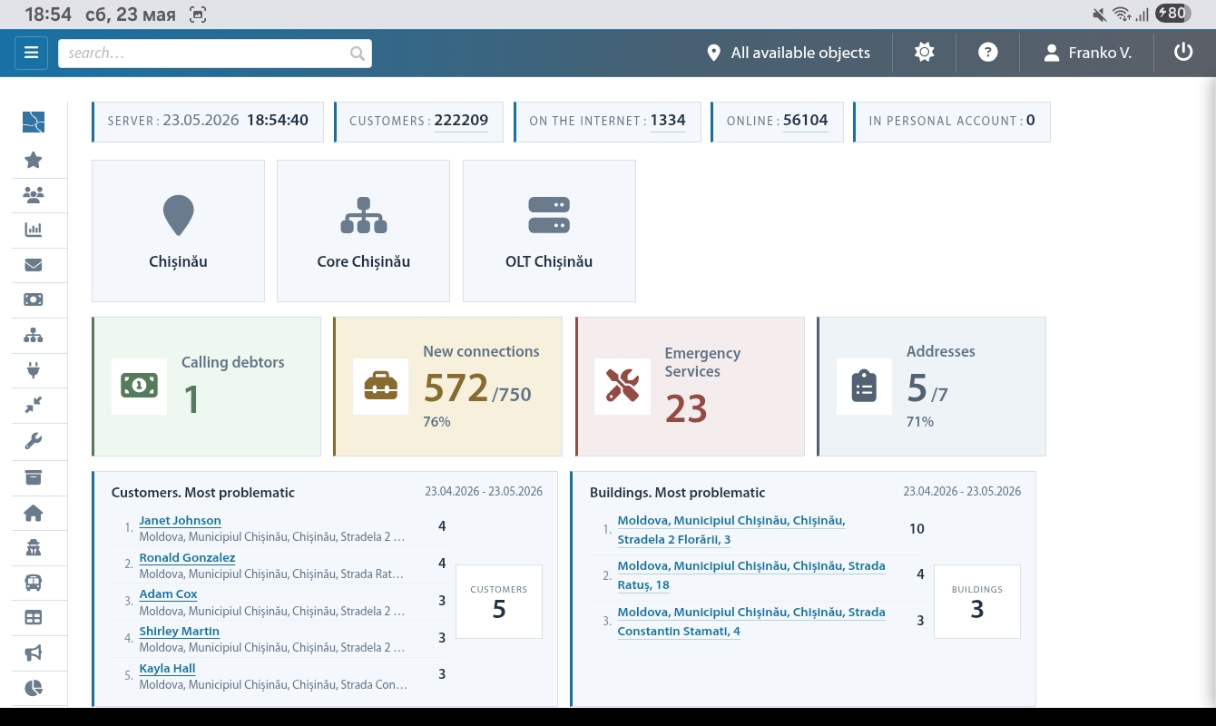The image size is (1216, 726).
Task: Open the New connections card
Action: [447, 386]
